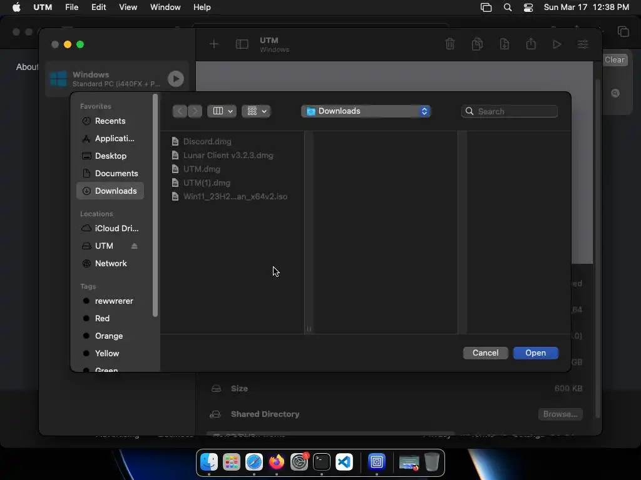Open Finder from the Dock
The image size is (641, 480).
click(209, 462)
